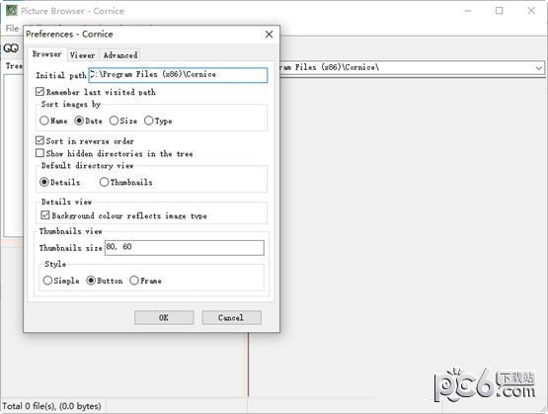The width and height of the screenshot is (548, 414).
Task: Expand the path dropdown arrow
Action: [539, 67]
